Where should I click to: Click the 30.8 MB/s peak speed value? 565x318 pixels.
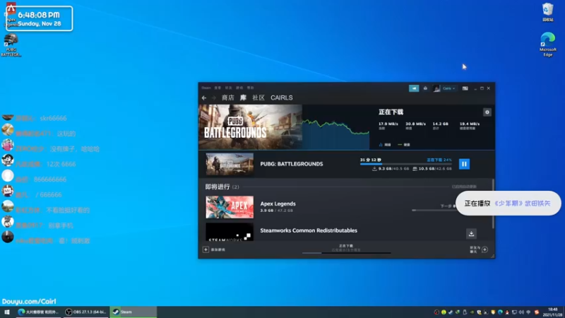(415, 124)
